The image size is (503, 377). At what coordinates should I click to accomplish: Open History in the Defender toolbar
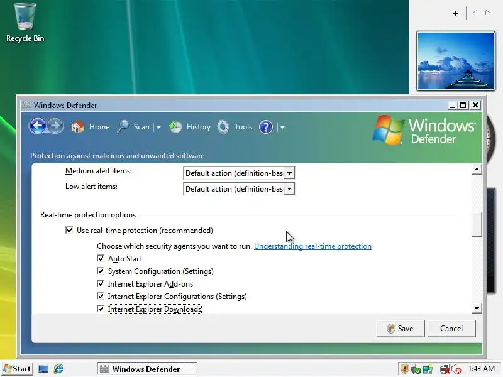(198, 127)
